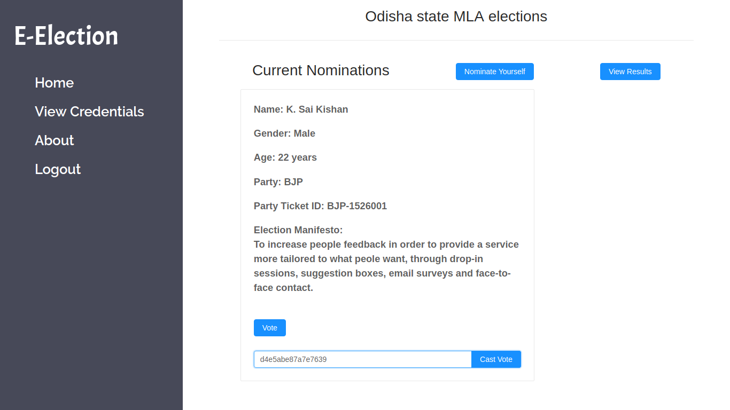Click the E-Election logo title

point(66,36)
